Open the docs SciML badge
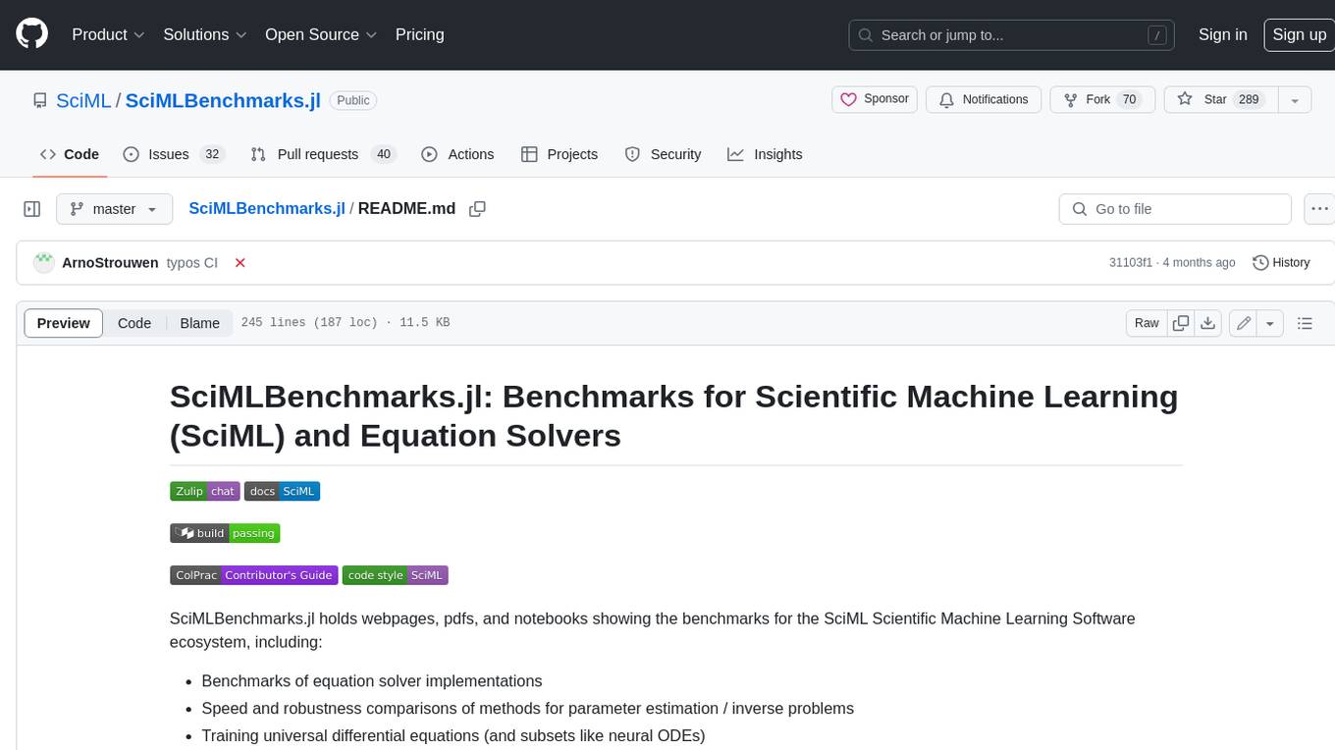1335x750 pixels. pos(283,491)
